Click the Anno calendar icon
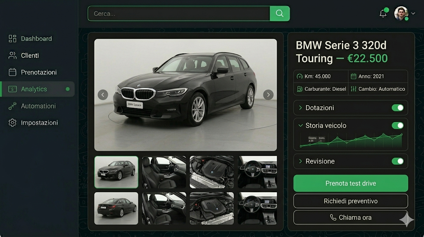 pyautogui.click(x=354, y=77)
